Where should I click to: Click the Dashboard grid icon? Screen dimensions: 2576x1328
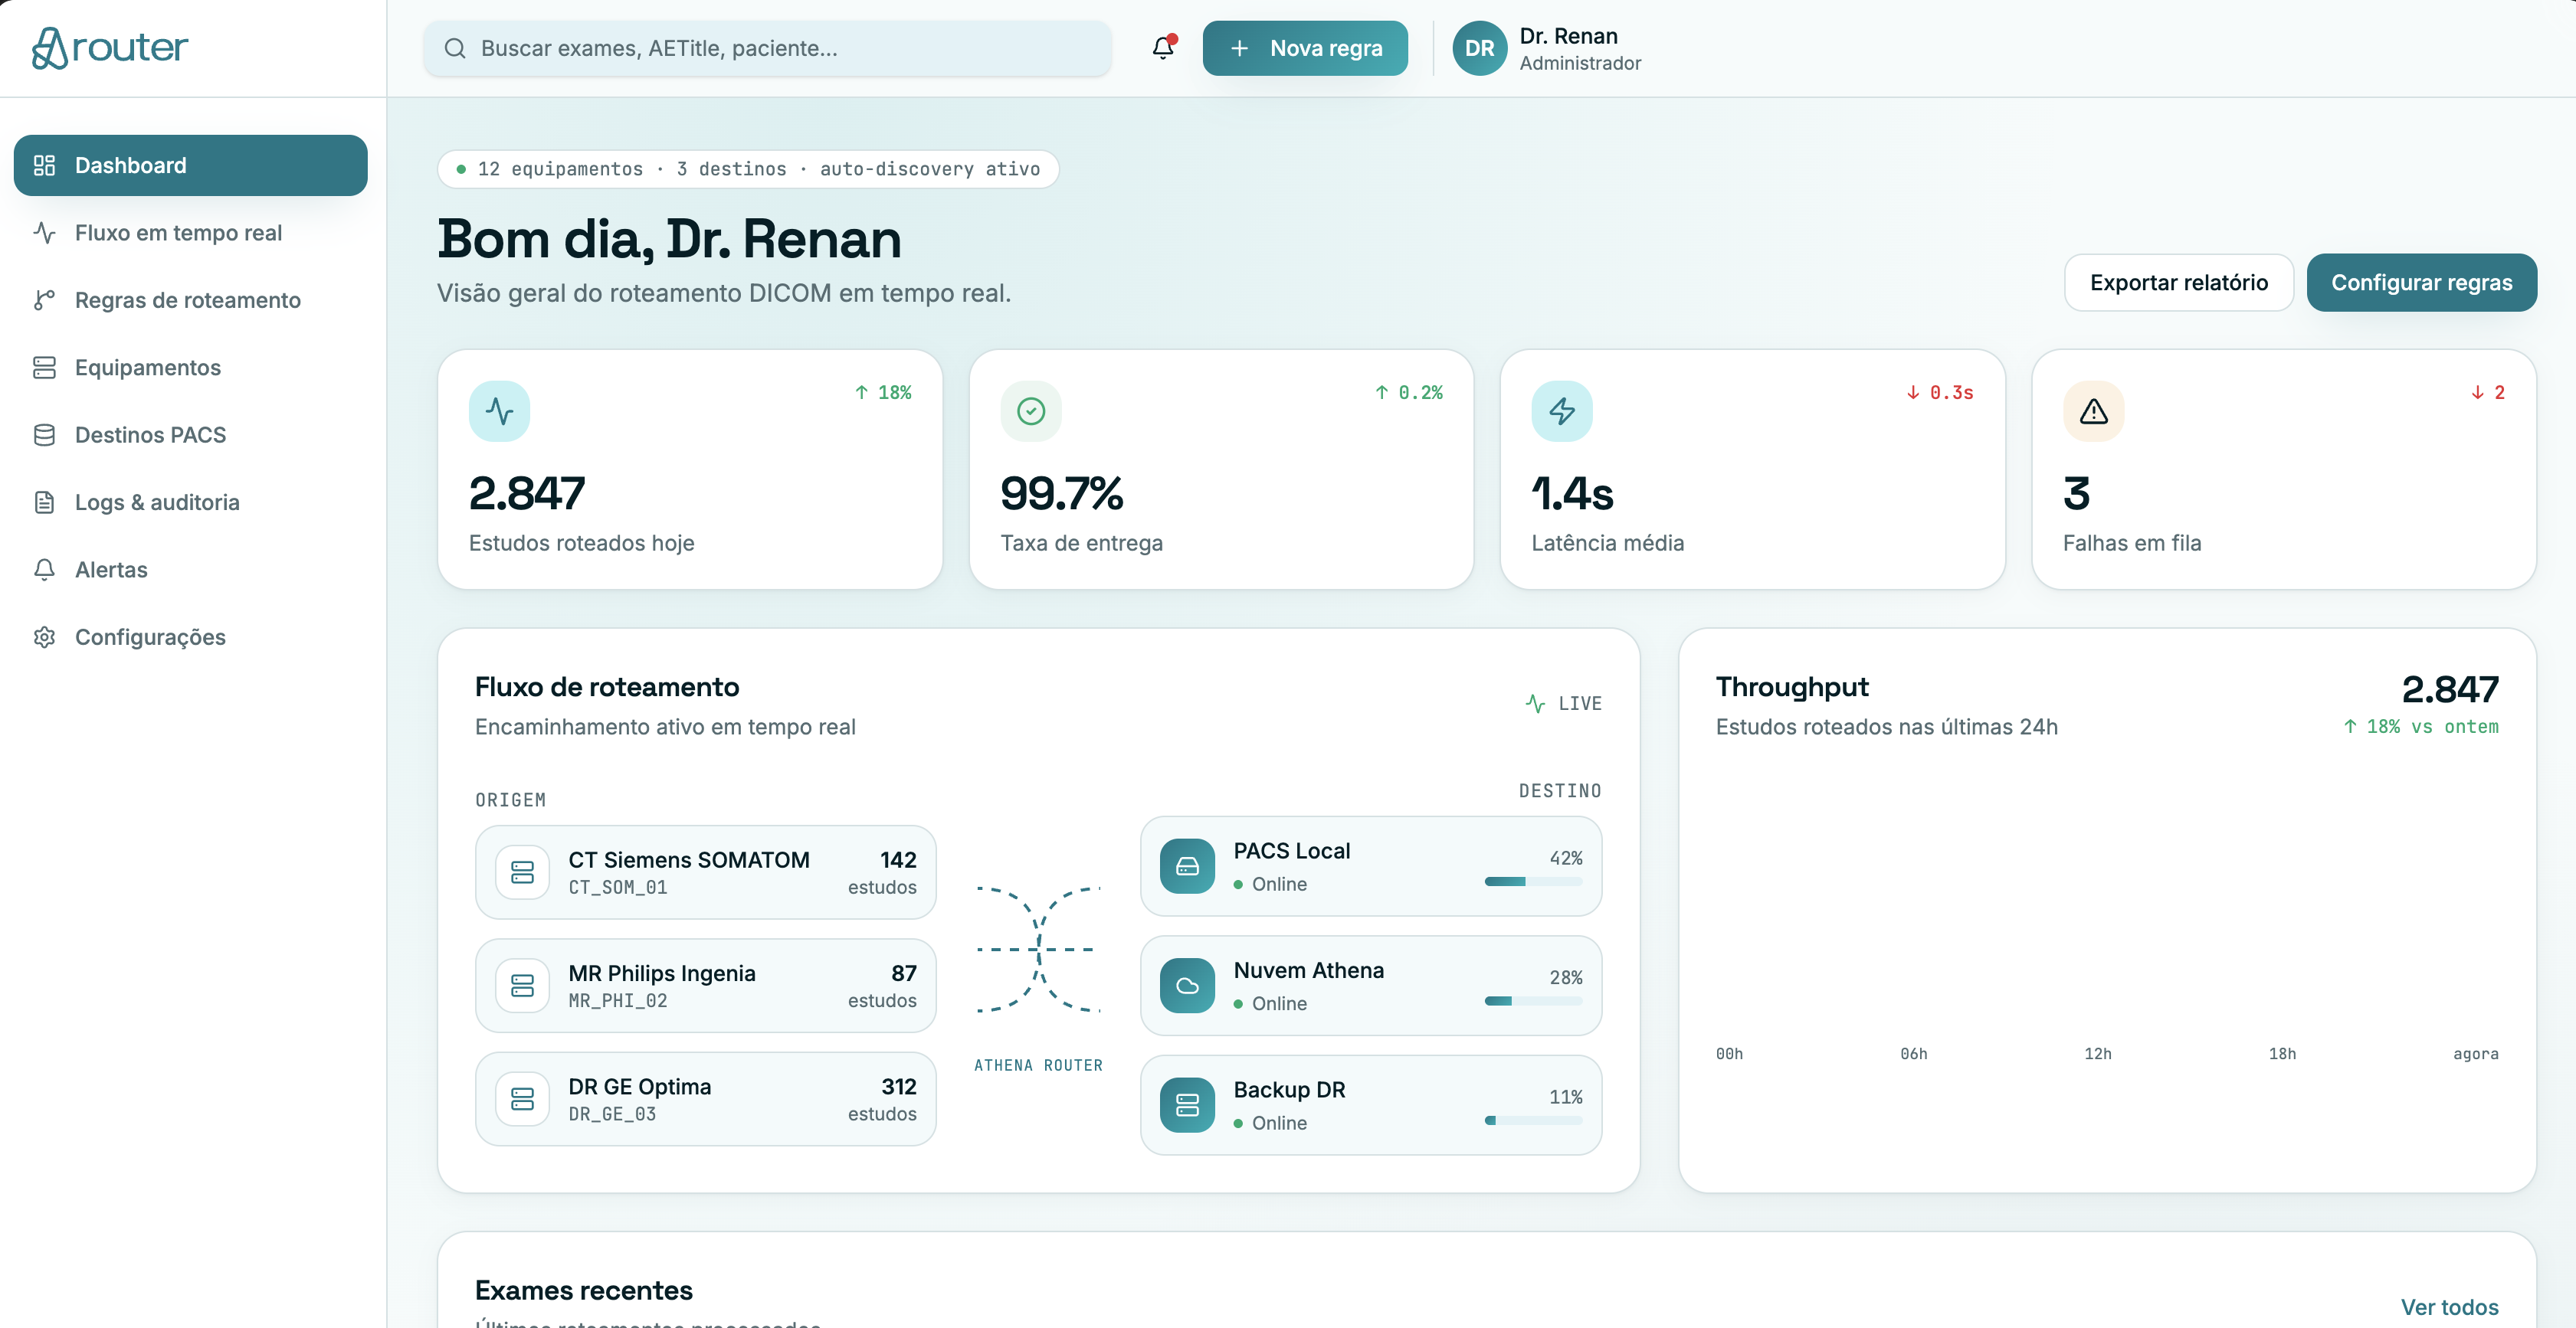coord(45,165)
